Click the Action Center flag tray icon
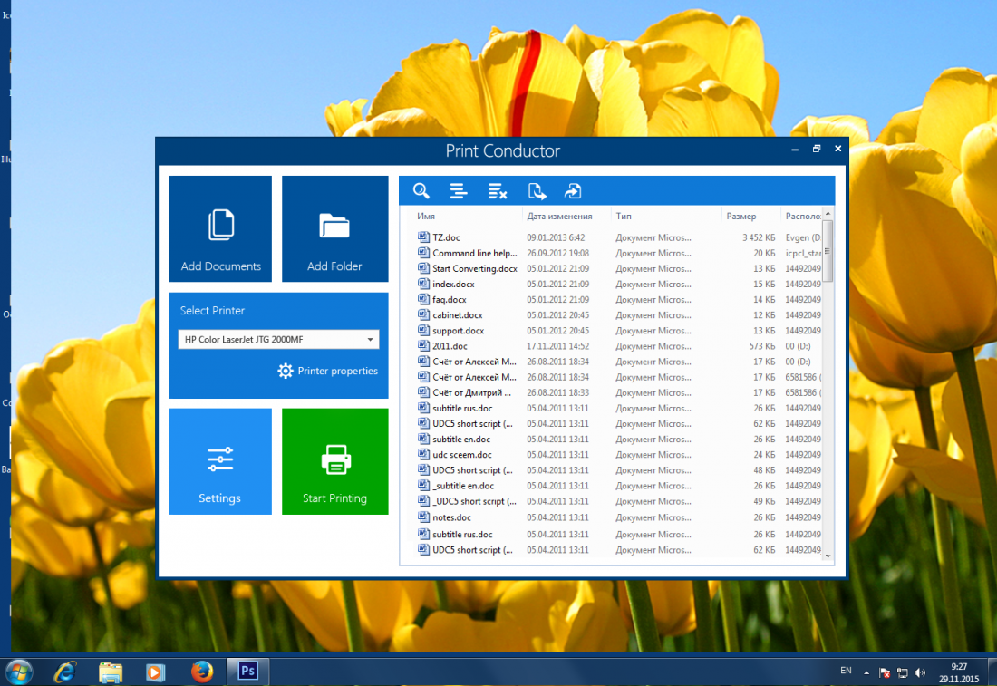 tap(885, 672)
